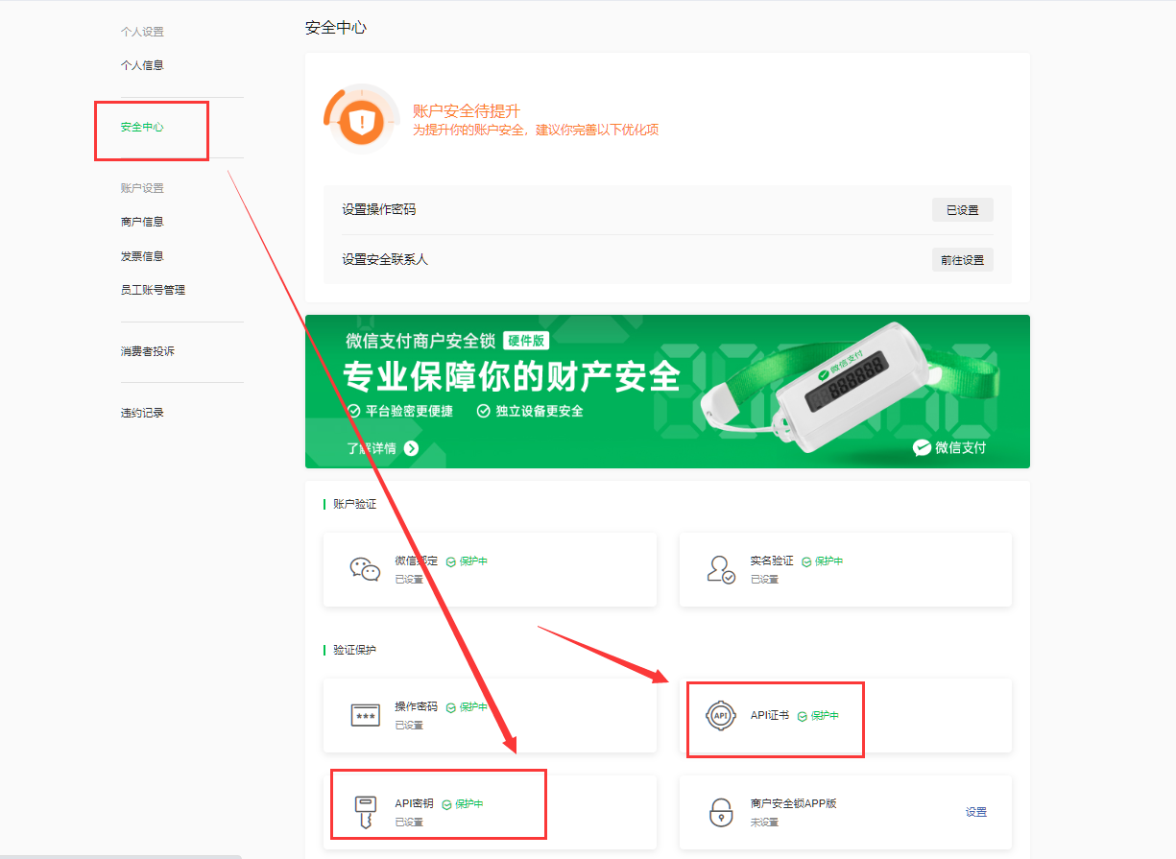Click the API密钥 label
The width and height of the screenshot is (1176, 859).
415,804
